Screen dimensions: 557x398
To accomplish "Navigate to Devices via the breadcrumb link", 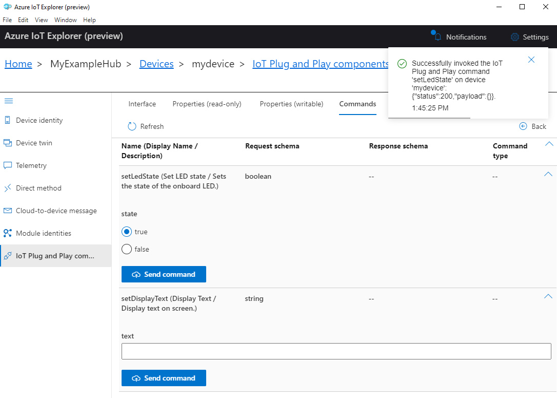I will coord(156,64).
